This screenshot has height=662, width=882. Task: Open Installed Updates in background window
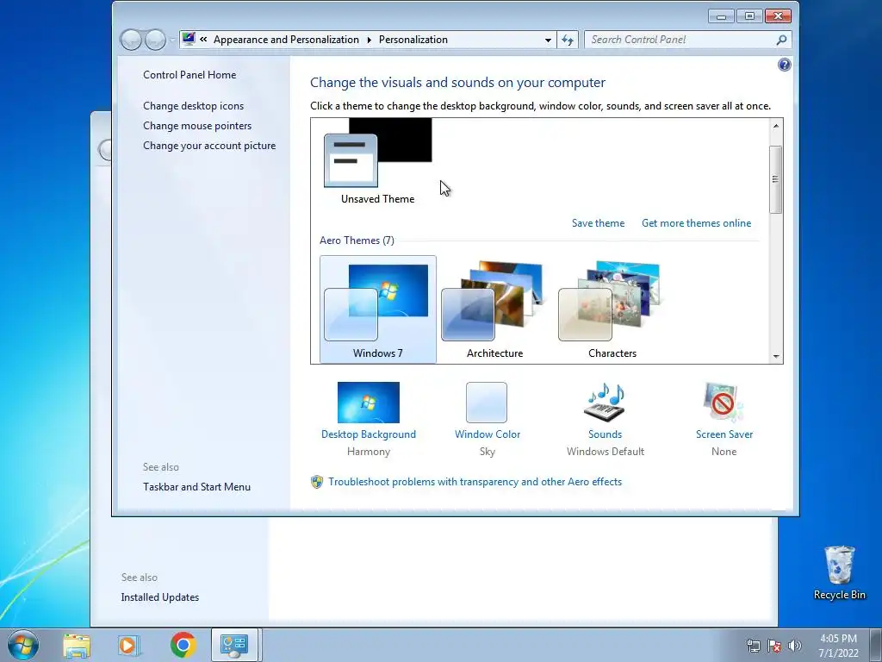pos(160,597)
